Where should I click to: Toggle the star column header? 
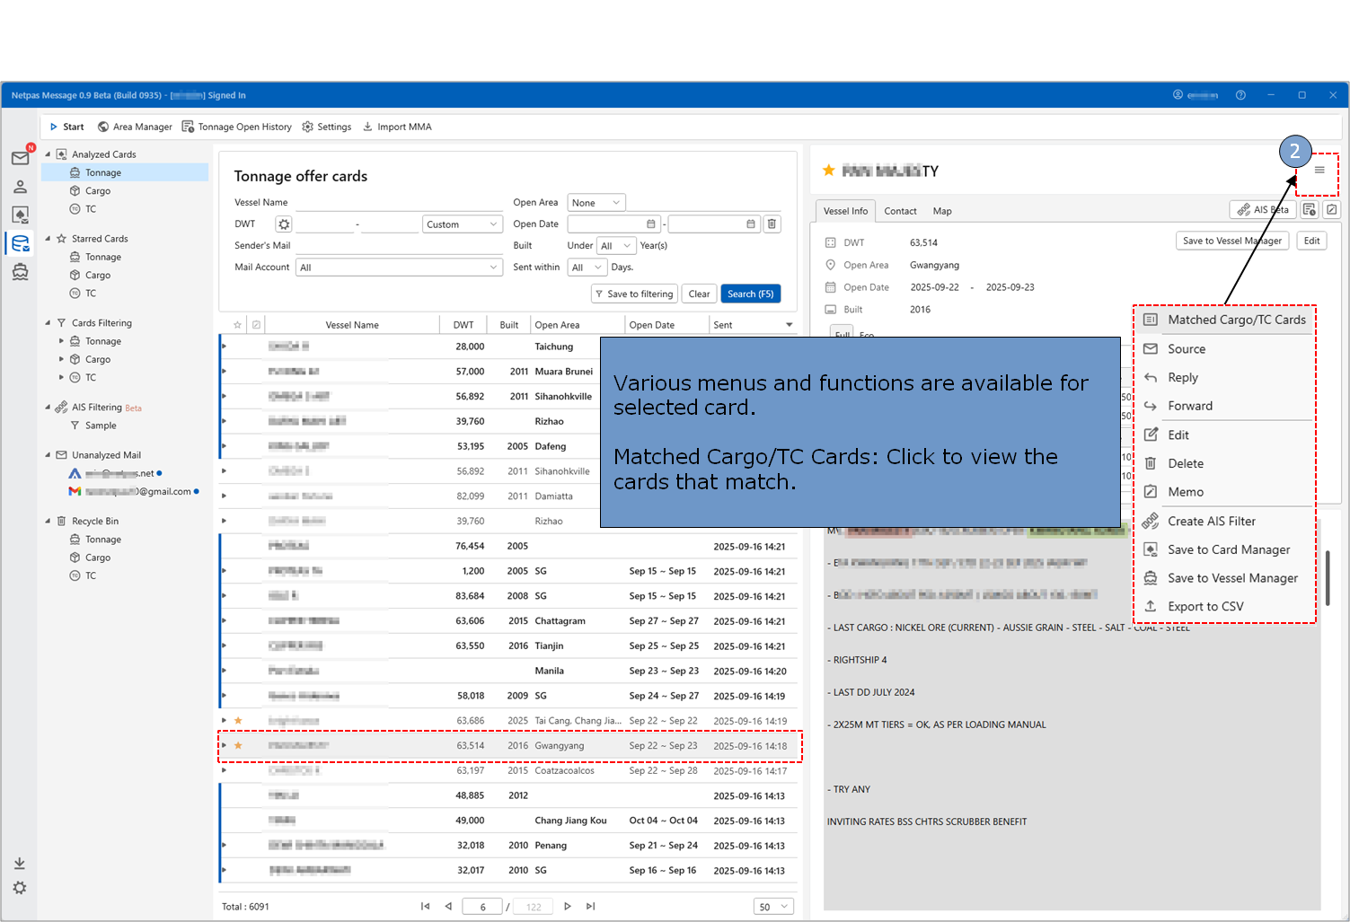237,325
